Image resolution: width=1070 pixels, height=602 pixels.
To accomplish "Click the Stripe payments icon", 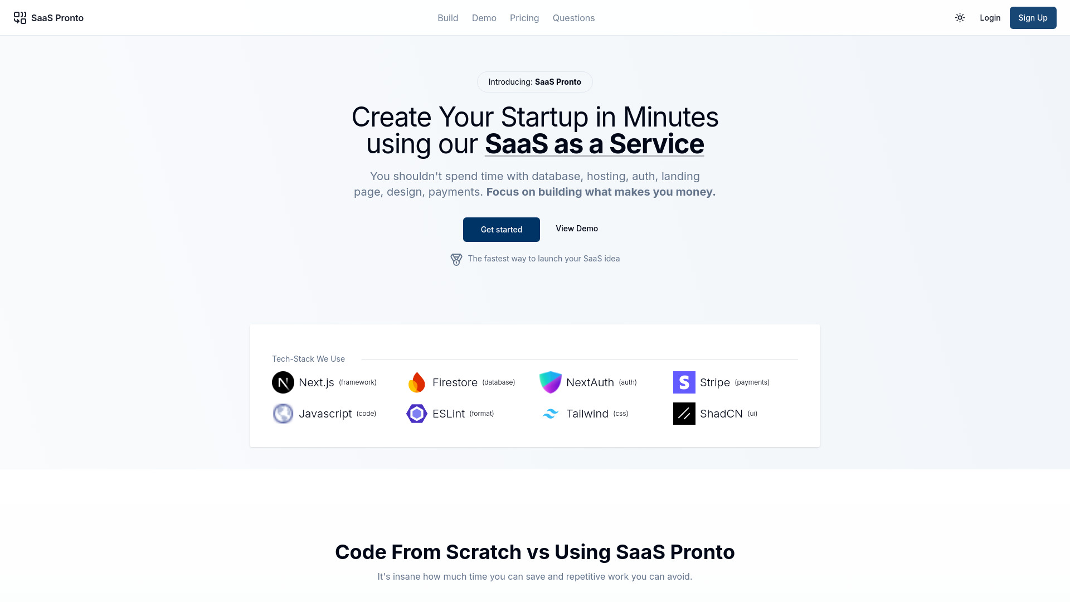I will pos(684,382).
